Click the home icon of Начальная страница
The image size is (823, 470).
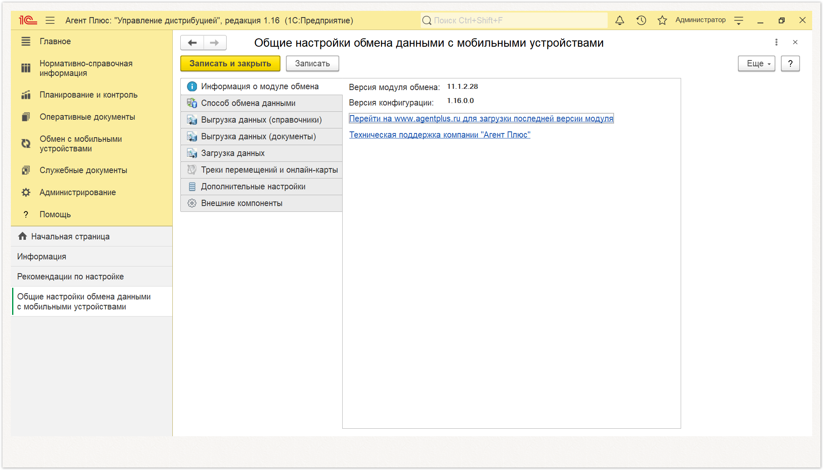click(23, 236)
